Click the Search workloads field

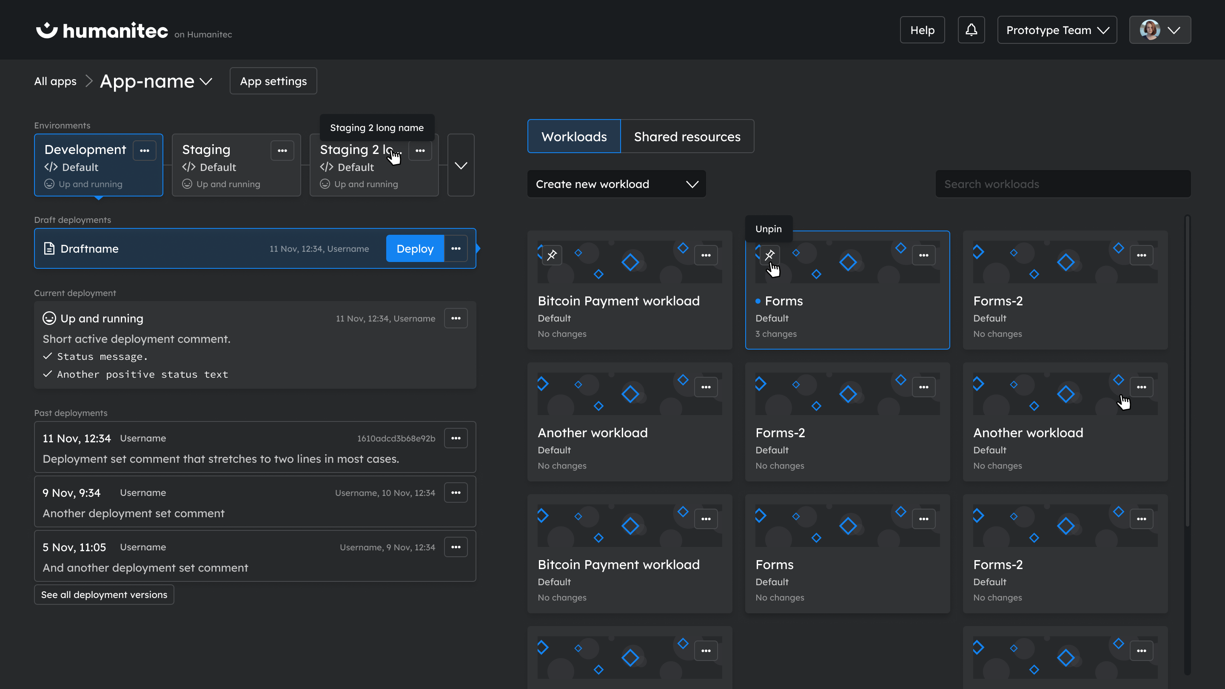[1063, 184]
